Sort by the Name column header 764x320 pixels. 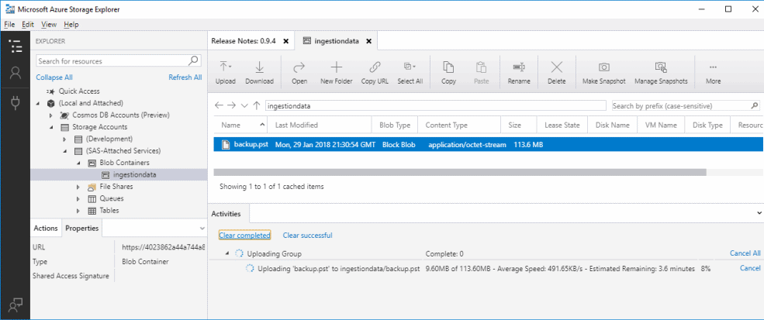point(240,126)
